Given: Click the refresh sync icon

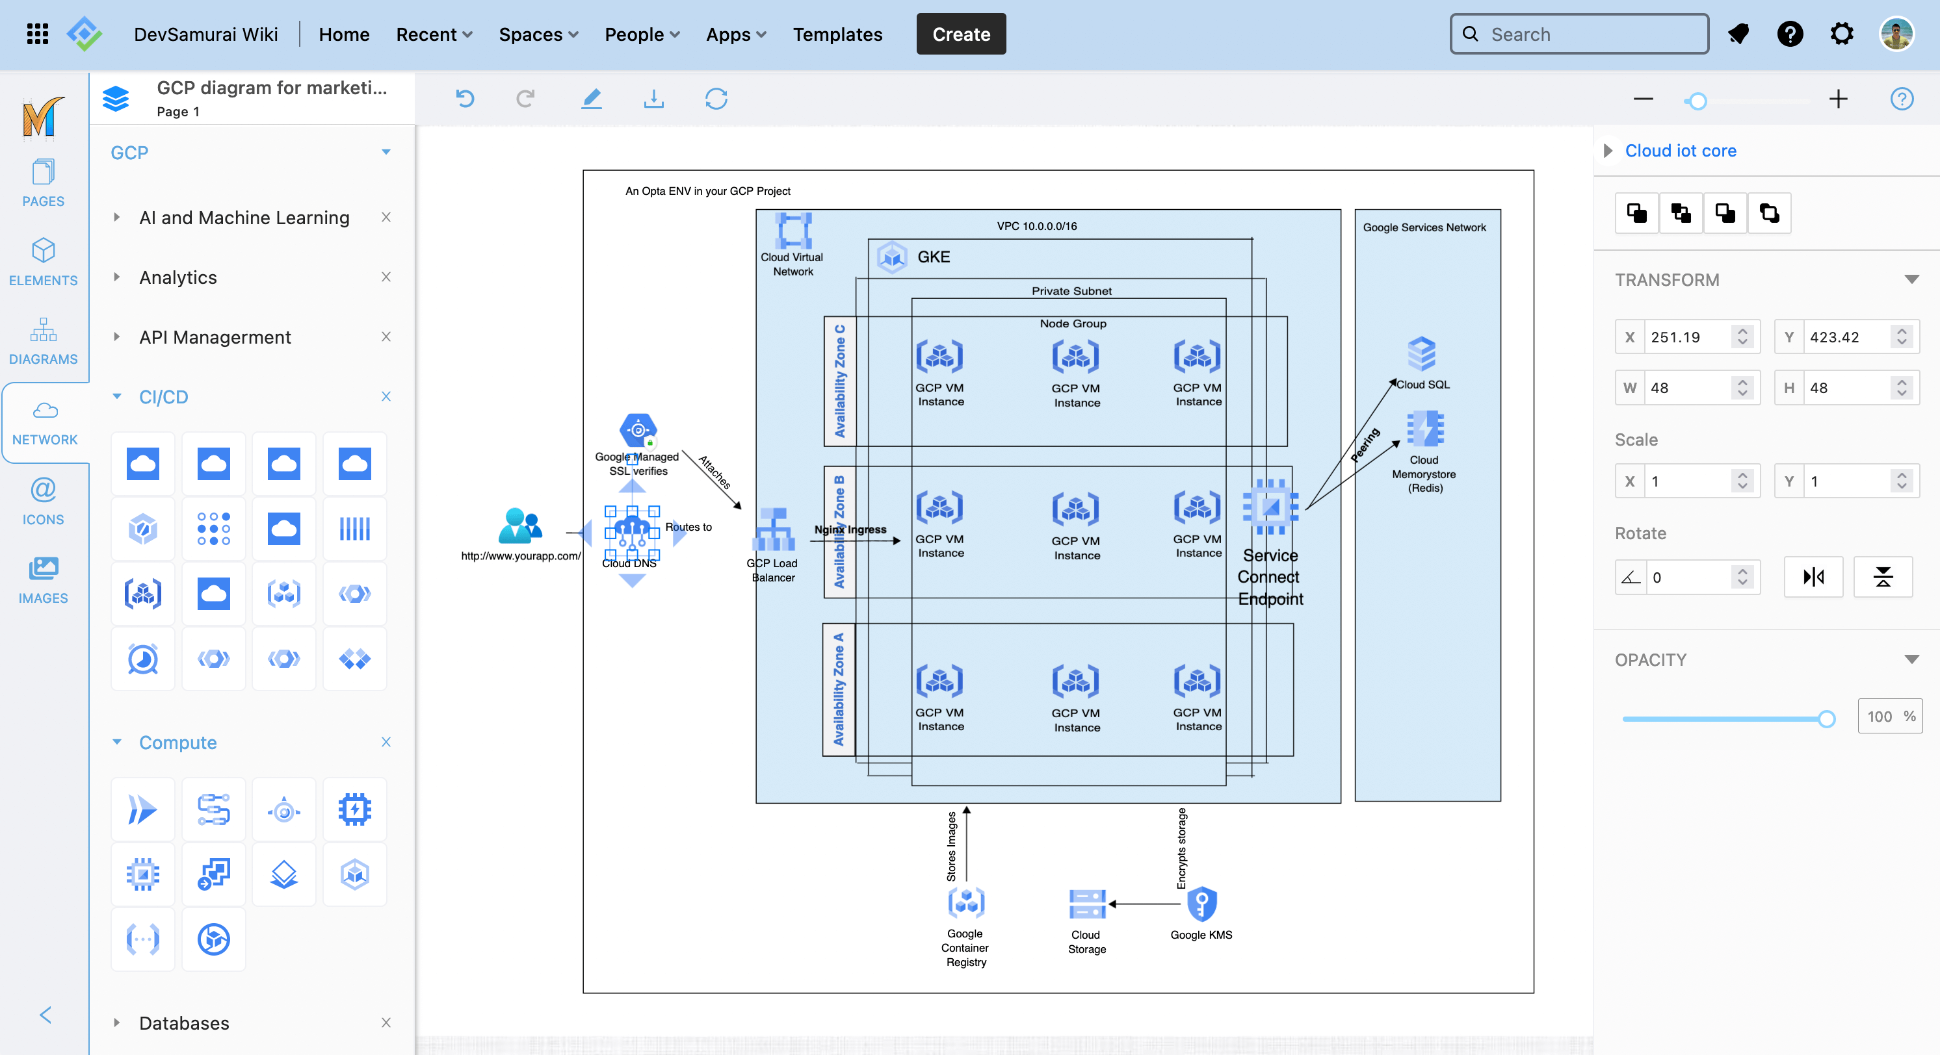Looking at the screenshot, I should coord(716,99).
